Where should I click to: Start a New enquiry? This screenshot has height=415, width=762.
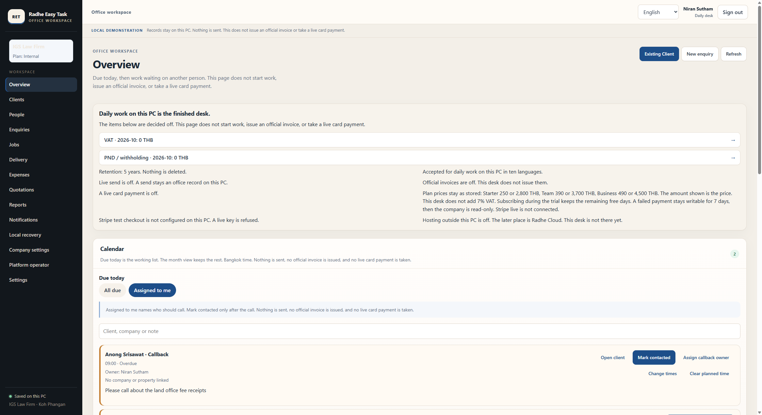pyautogui.click(x=700, y=54)
